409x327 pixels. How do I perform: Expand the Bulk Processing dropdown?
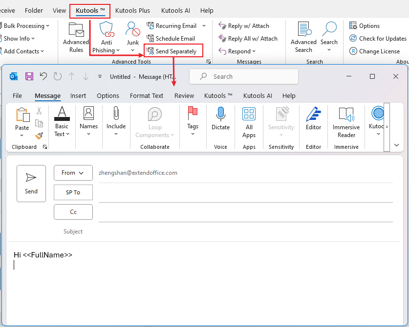coord(23,25)
